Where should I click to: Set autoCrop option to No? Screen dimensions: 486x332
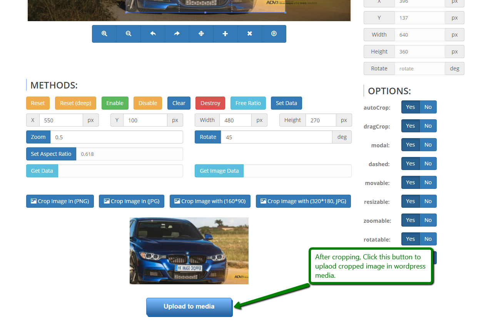(428, 107)
